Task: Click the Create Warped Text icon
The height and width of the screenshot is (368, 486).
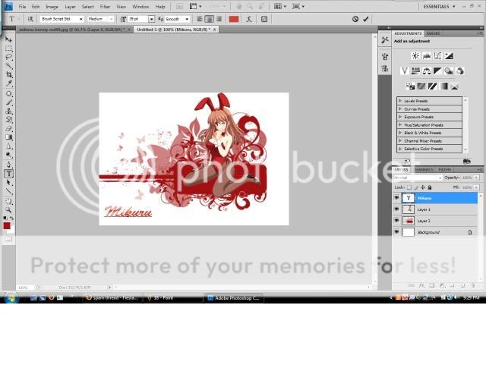Action: (x=249, y=19)
